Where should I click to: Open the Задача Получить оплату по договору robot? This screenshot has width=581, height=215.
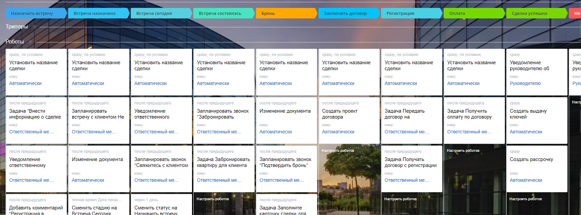point(469,114)
